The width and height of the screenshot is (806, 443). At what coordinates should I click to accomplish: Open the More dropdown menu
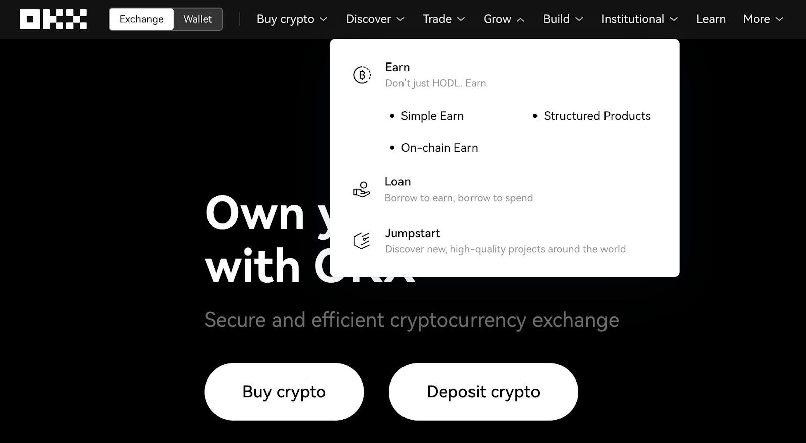coord(763,19)
